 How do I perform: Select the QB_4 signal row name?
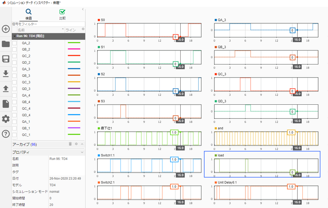tap(26, 102)
